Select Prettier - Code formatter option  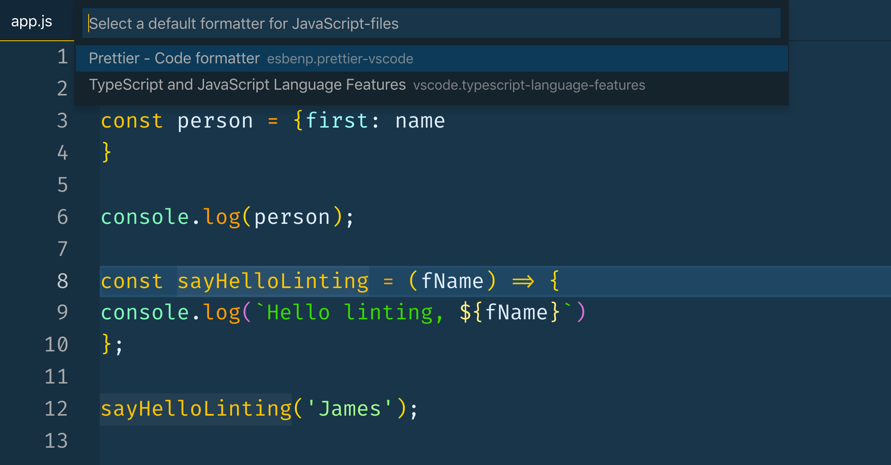(x=173, y=58)
